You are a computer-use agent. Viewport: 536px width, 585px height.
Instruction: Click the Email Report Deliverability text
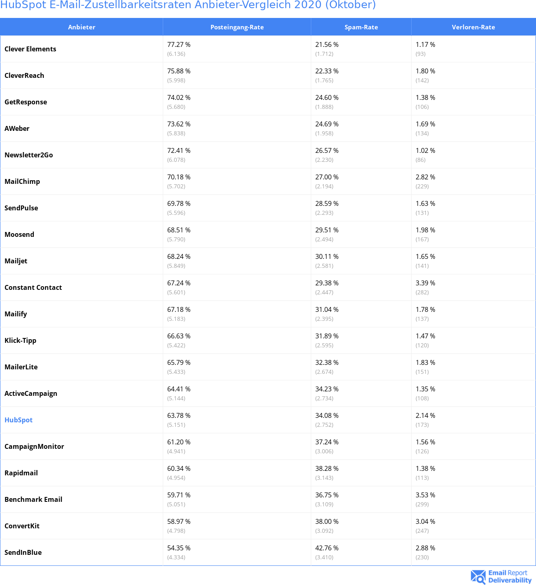coord(510,576)
